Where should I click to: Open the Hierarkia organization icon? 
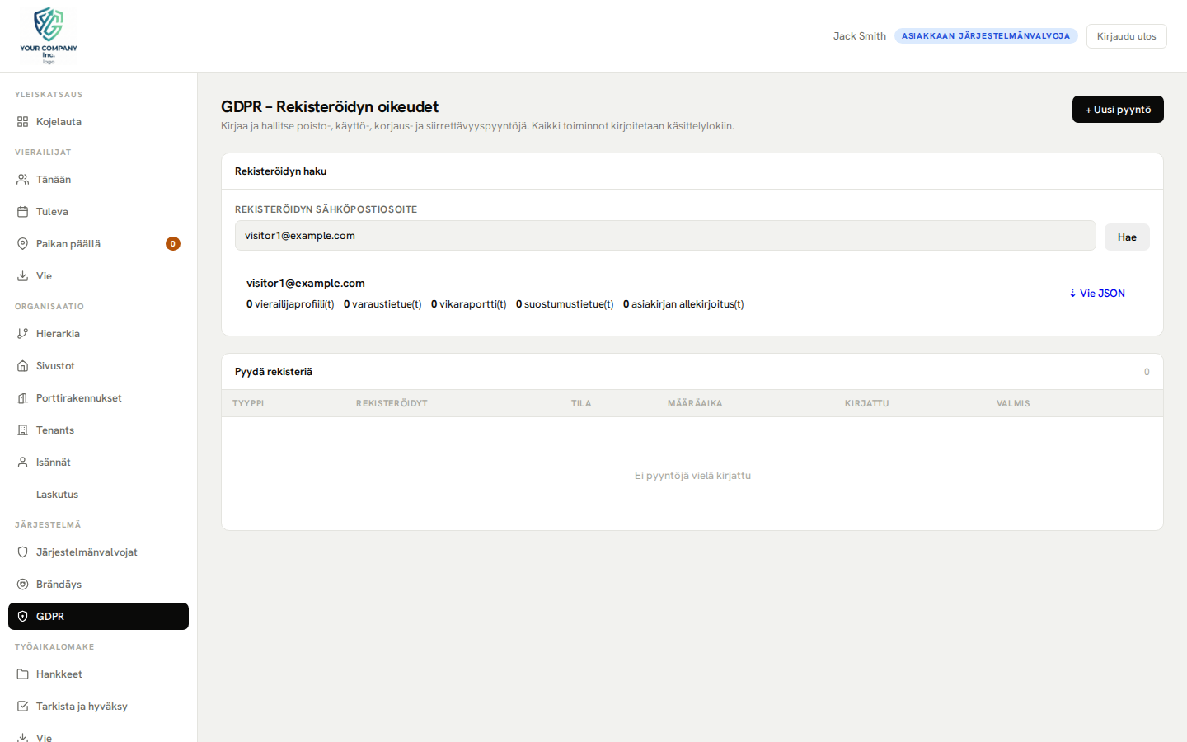click(22, 333)
